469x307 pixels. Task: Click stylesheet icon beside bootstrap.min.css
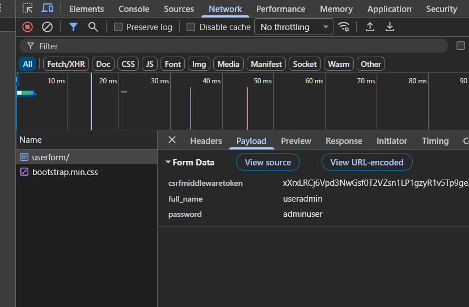pos(24,172)
